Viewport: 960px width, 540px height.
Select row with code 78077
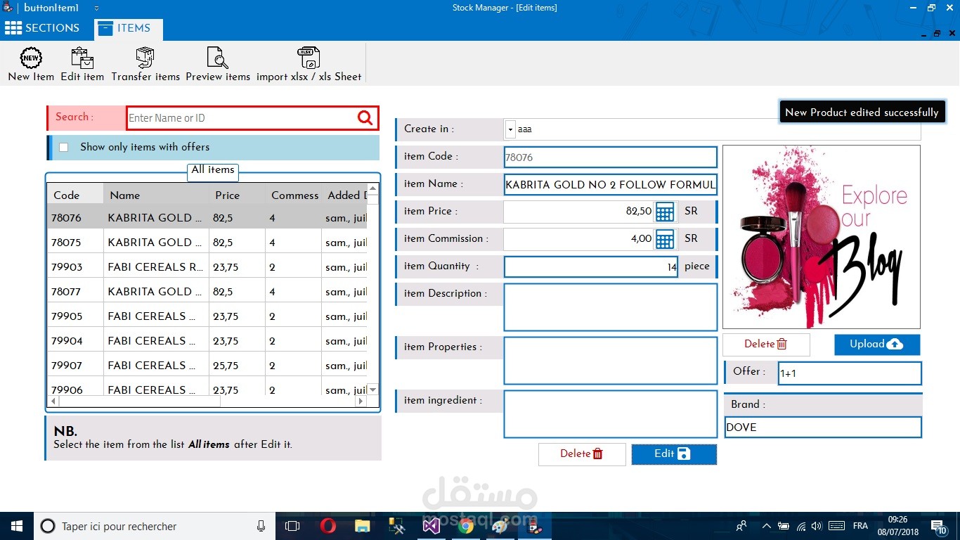point(207,291)
